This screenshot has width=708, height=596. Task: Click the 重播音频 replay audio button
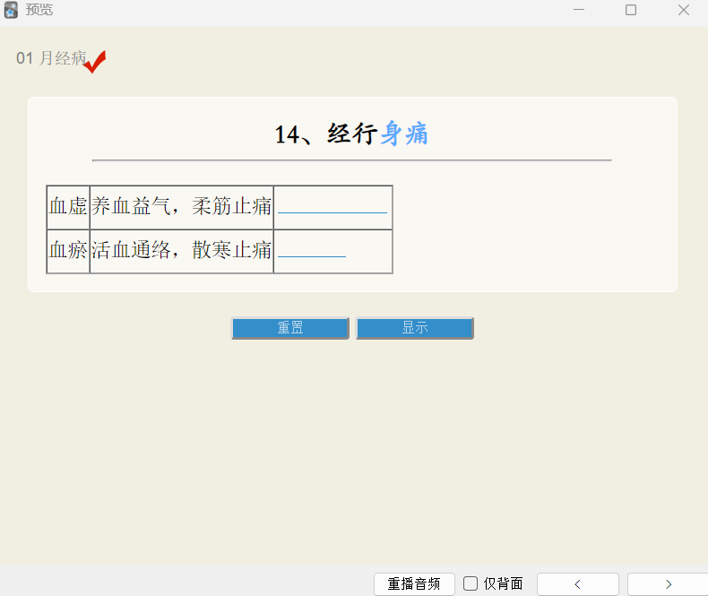pos(414,583)
